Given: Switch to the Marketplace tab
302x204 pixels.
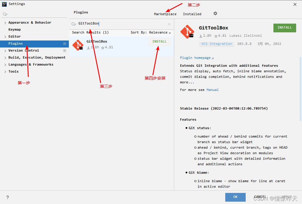Looking at the screenshot, I should pyautogui.click(x=165, y=14).
